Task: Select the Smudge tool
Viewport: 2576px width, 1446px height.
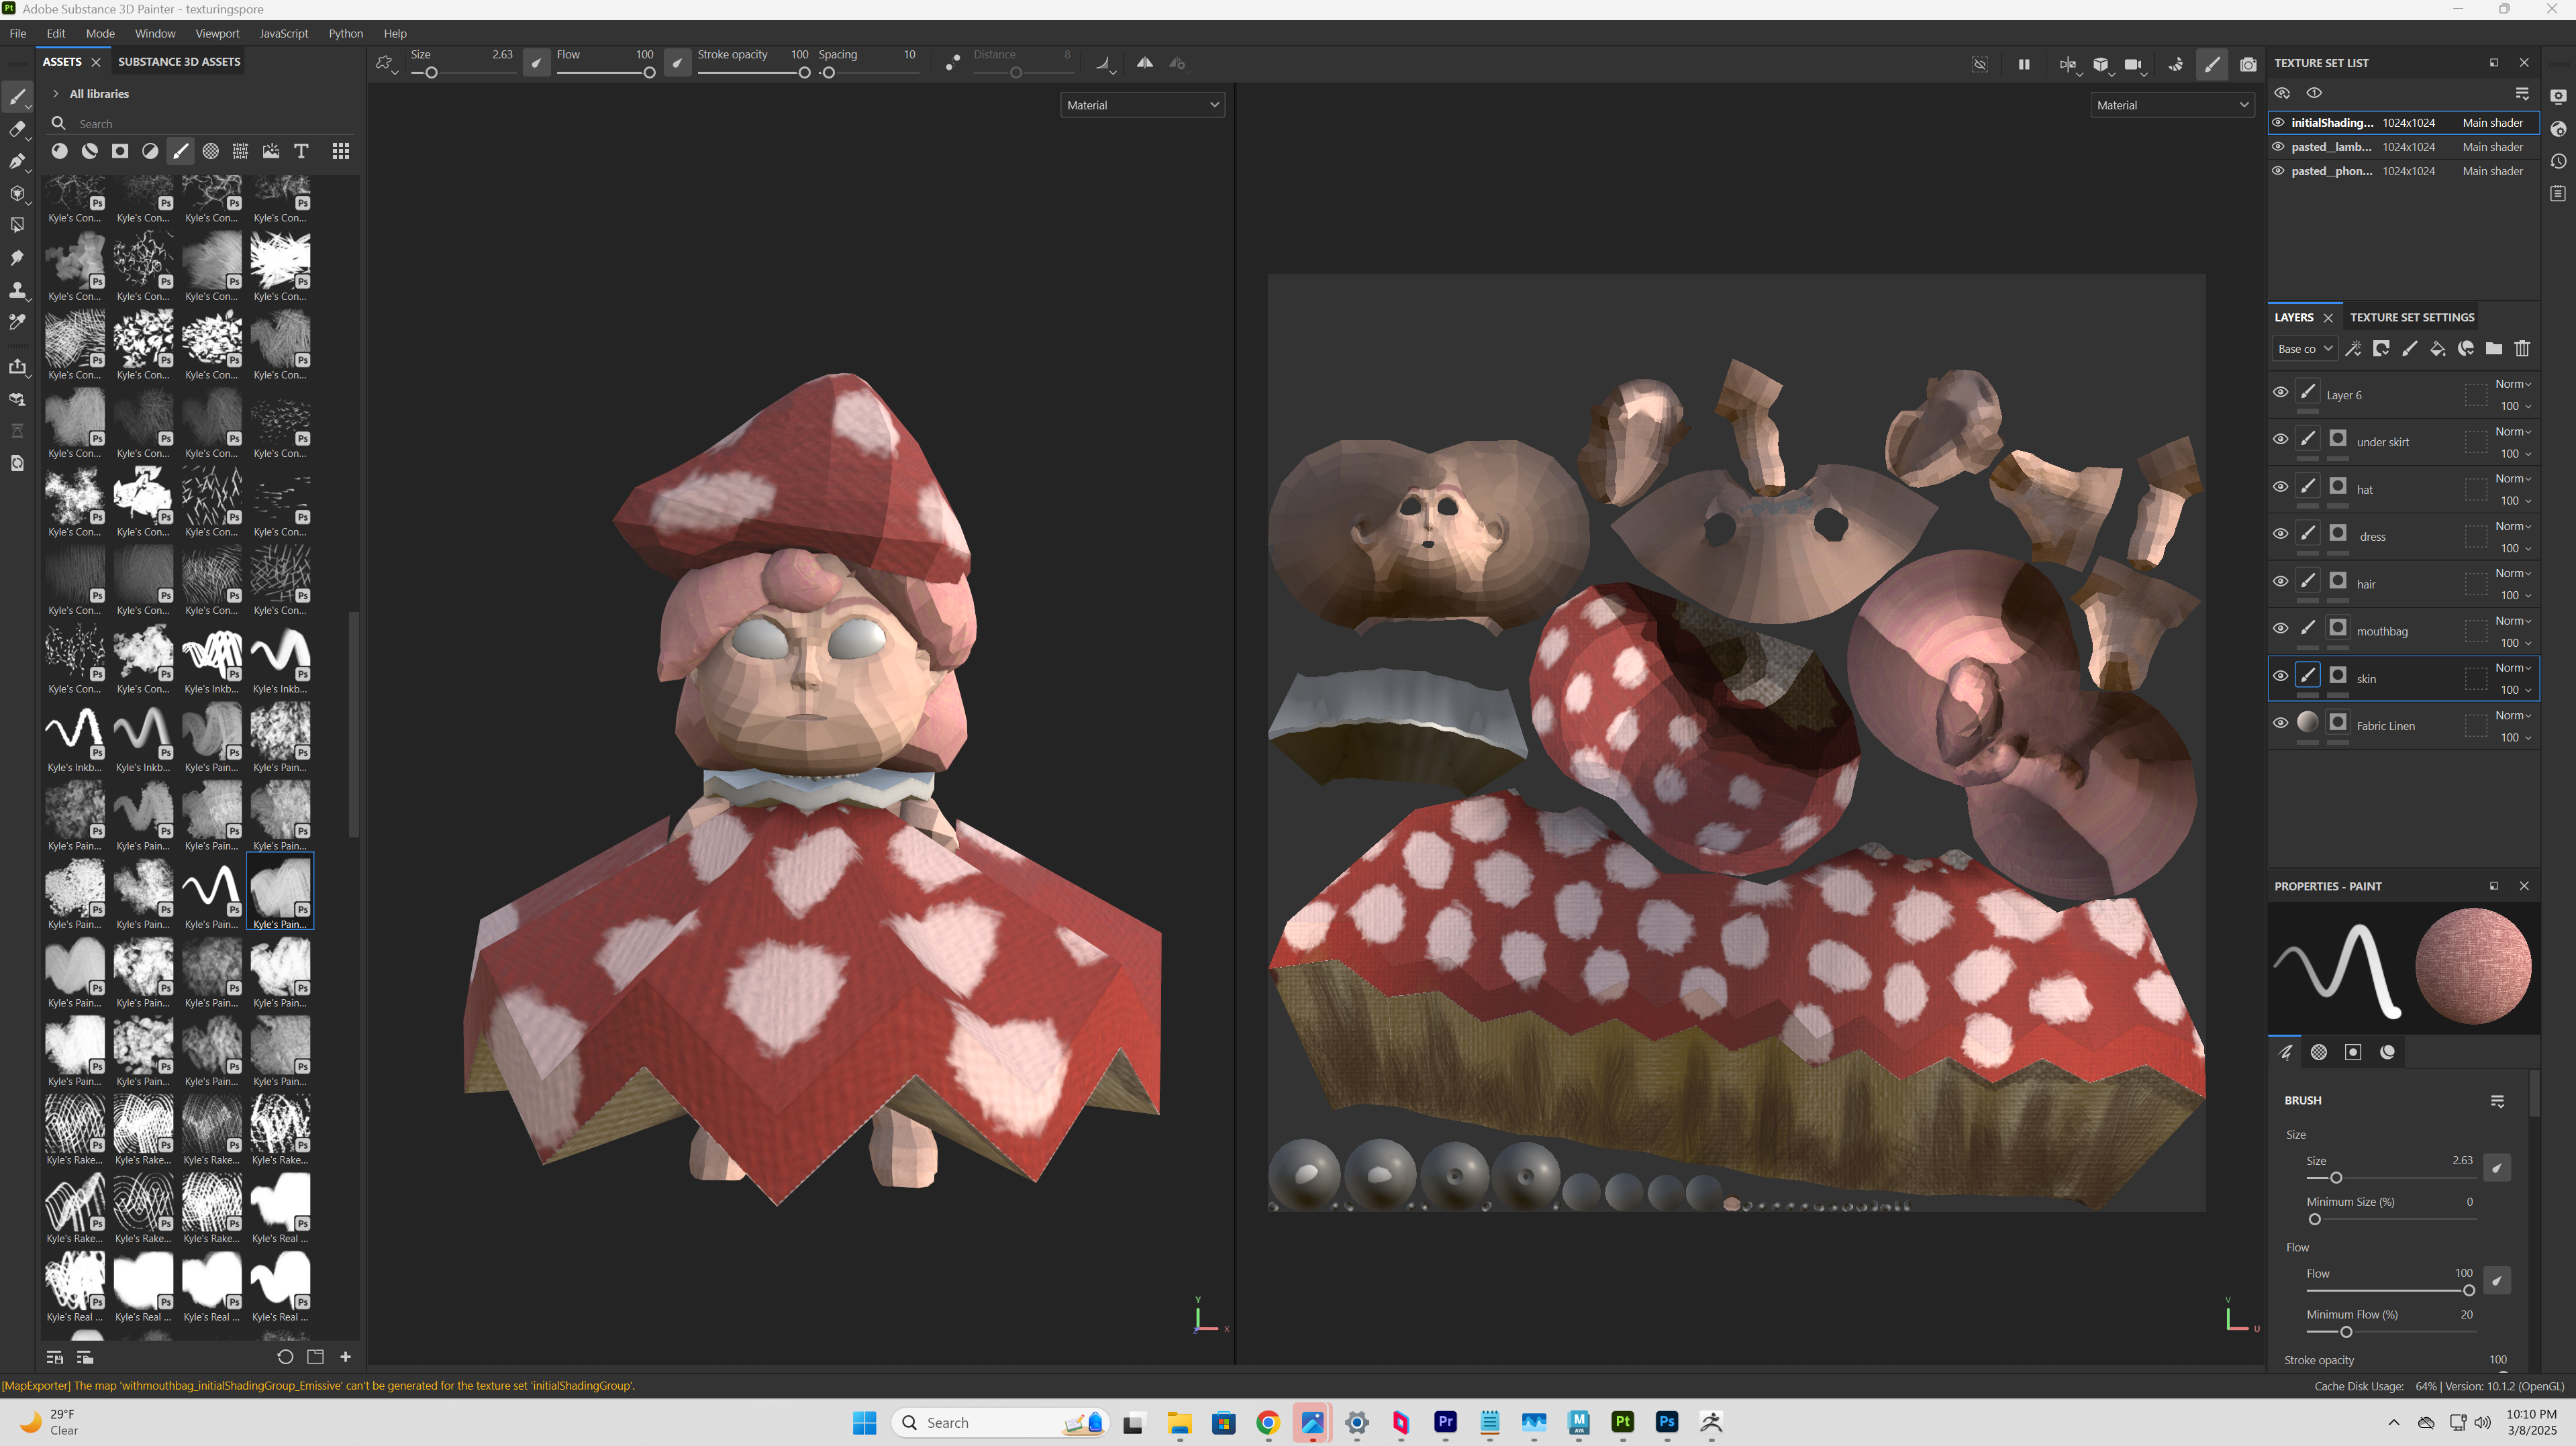Action: (17, 258)
